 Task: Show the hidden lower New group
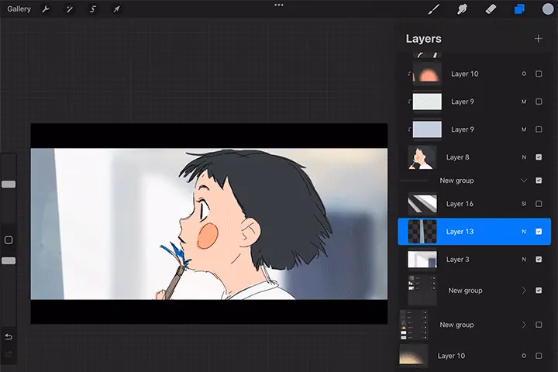[x=539, y=325]
